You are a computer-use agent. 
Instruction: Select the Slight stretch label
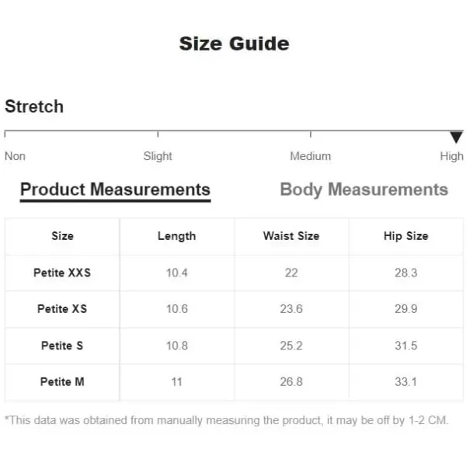(x=158, y=156)
